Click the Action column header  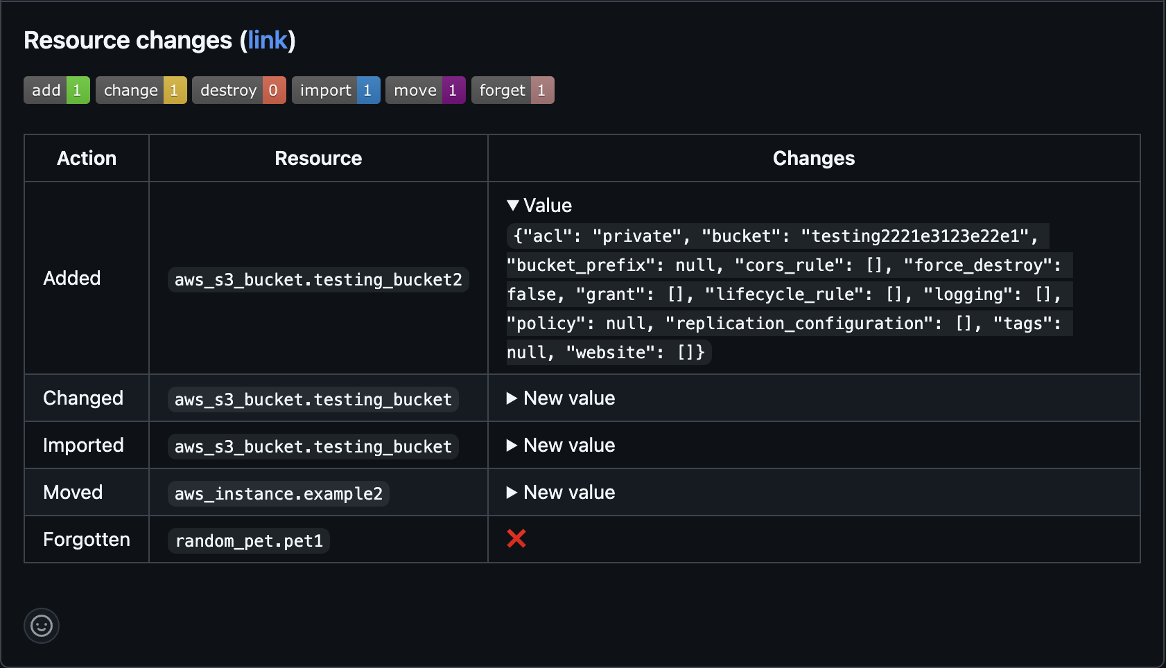tap(86, 158)
